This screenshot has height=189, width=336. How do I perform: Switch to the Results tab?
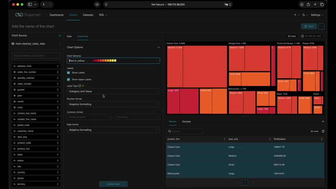point(172,122)
